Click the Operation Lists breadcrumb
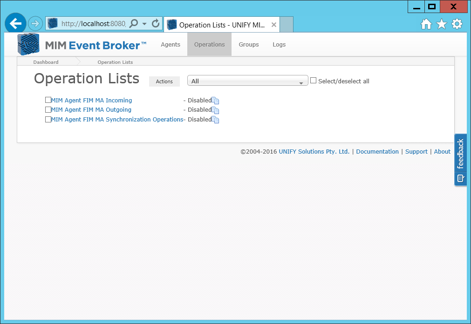This screenshot has width=471, height=324. tap(115, 62)
